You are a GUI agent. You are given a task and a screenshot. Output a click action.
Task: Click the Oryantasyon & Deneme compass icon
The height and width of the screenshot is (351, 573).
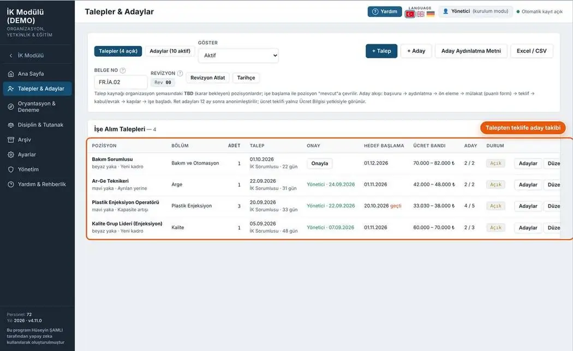tap(11, 107)
